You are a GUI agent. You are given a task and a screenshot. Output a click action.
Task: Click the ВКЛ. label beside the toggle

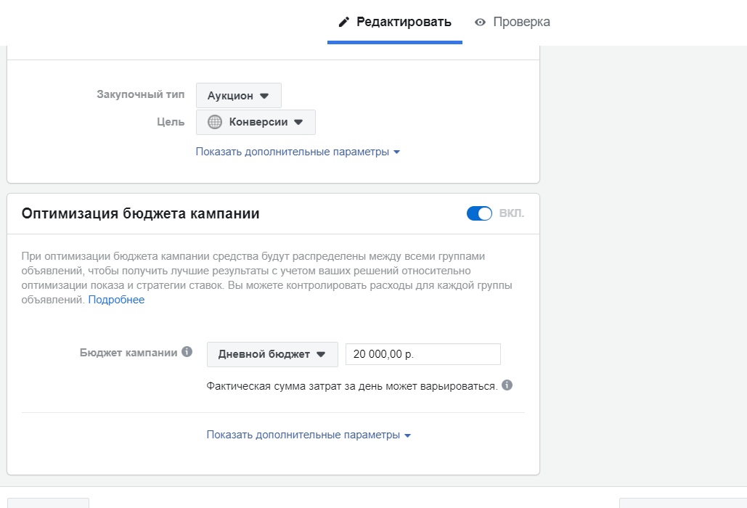[512, 213]
